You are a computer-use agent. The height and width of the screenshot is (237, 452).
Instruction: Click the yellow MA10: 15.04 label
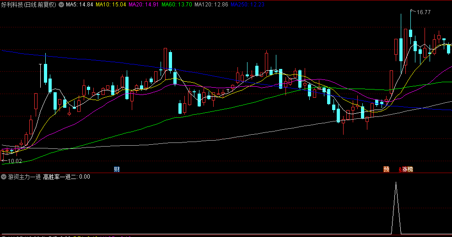click(111, 5)
